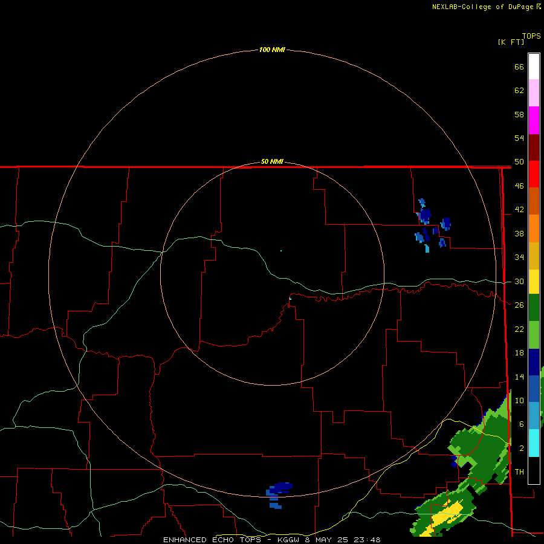
Task: Click the white 66 kft legend swatch
Action: (x=534, y=66)
